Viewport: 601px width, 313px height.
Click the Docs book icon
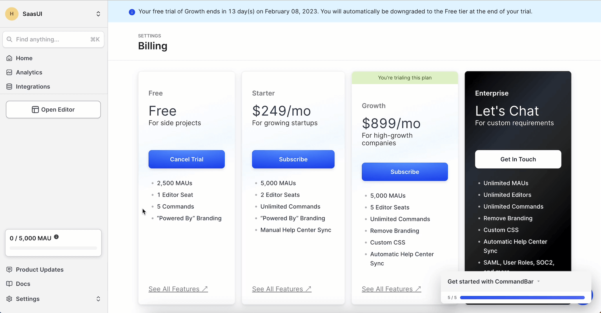[9, 284]
